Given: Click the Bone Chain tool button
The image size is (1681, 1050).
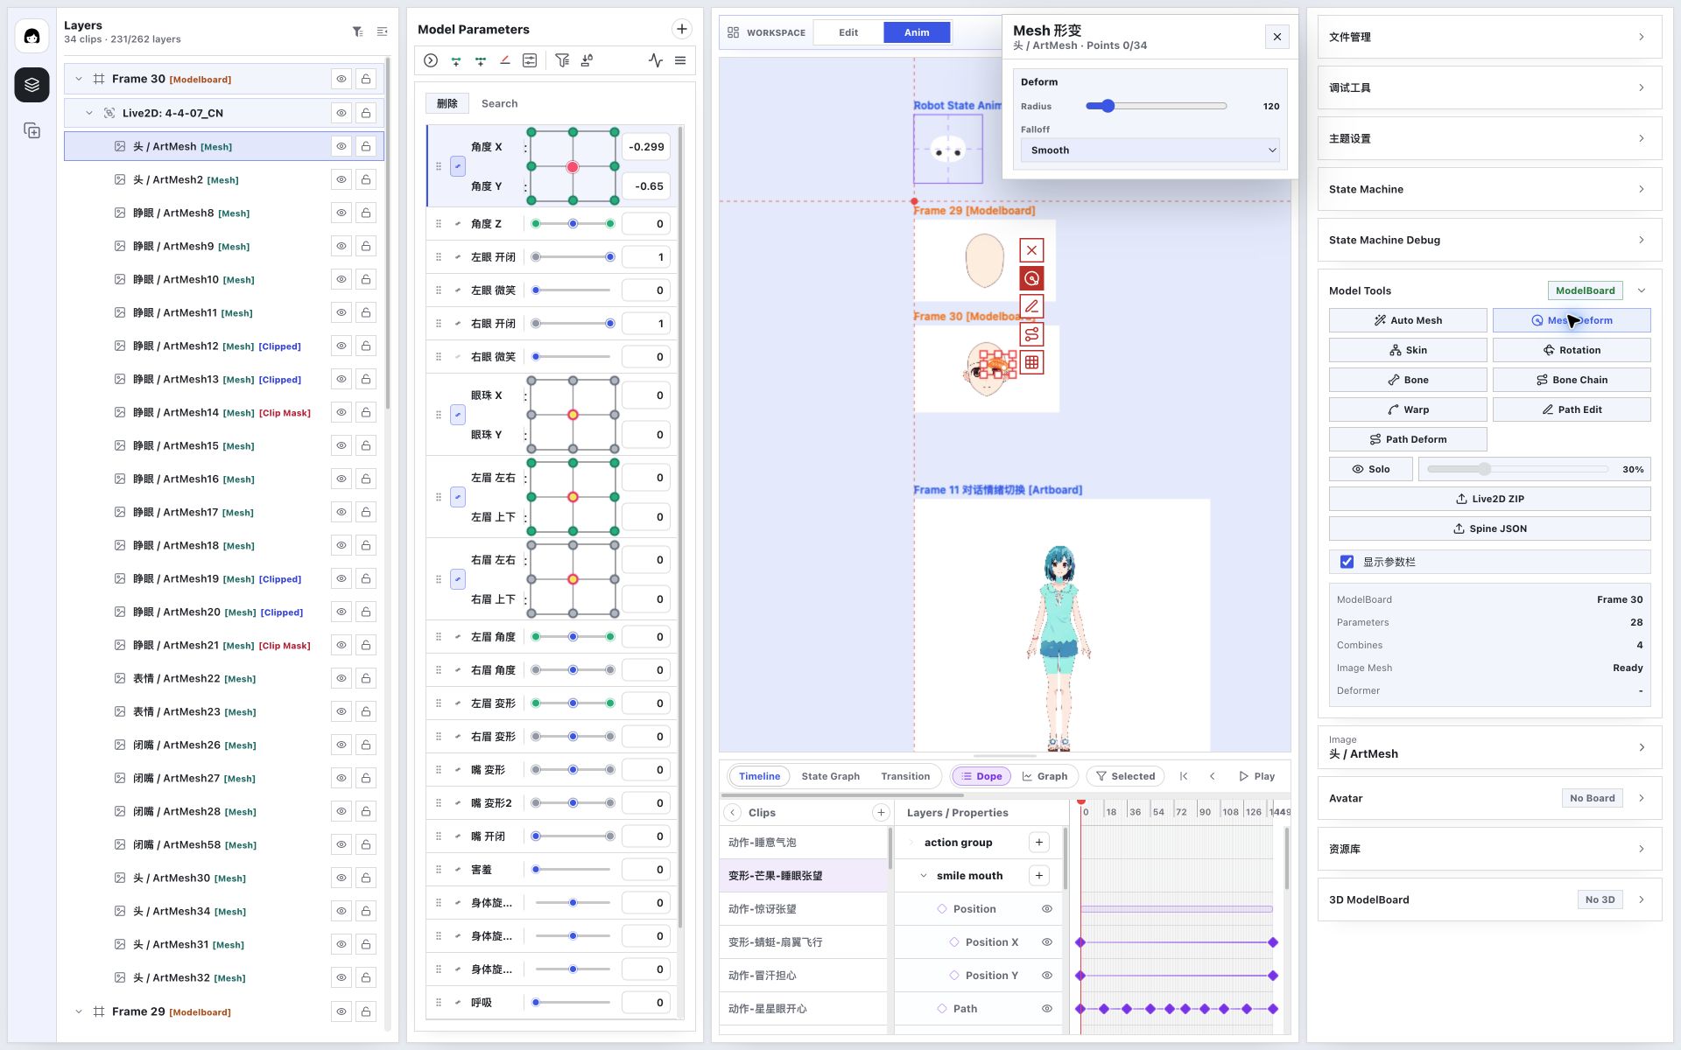Looking at the screenshot, I should 1572,380.
